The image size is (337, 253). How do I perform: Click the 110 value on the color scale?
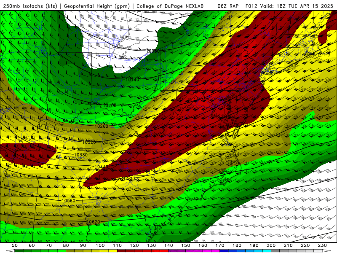(x=118, y=245)
